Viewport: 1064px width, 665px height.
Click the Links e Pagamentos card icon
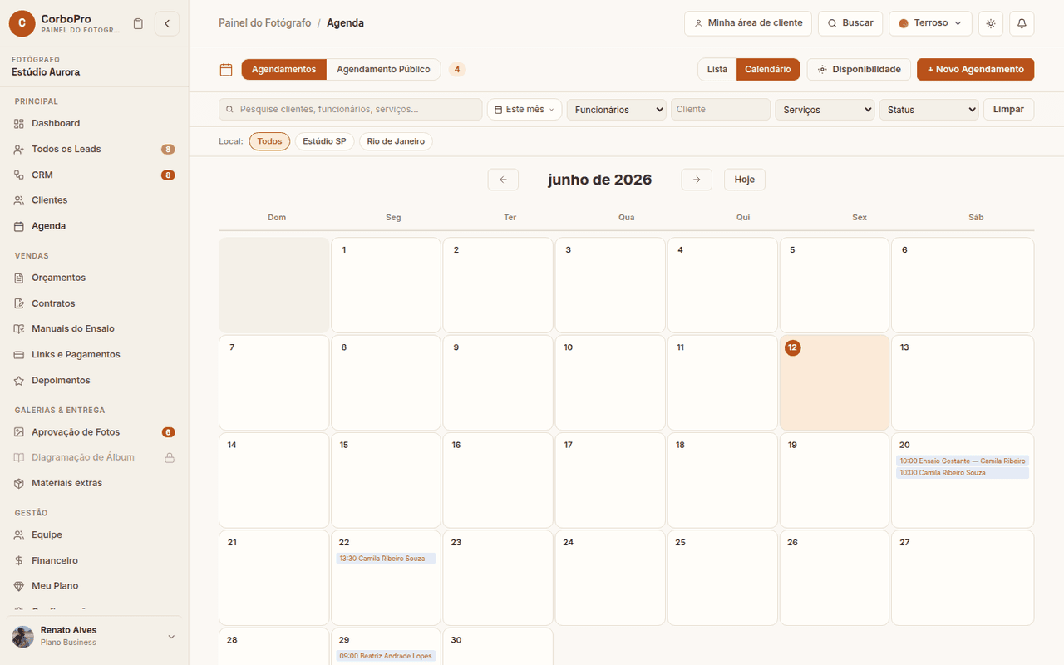[x=19, y=355]
